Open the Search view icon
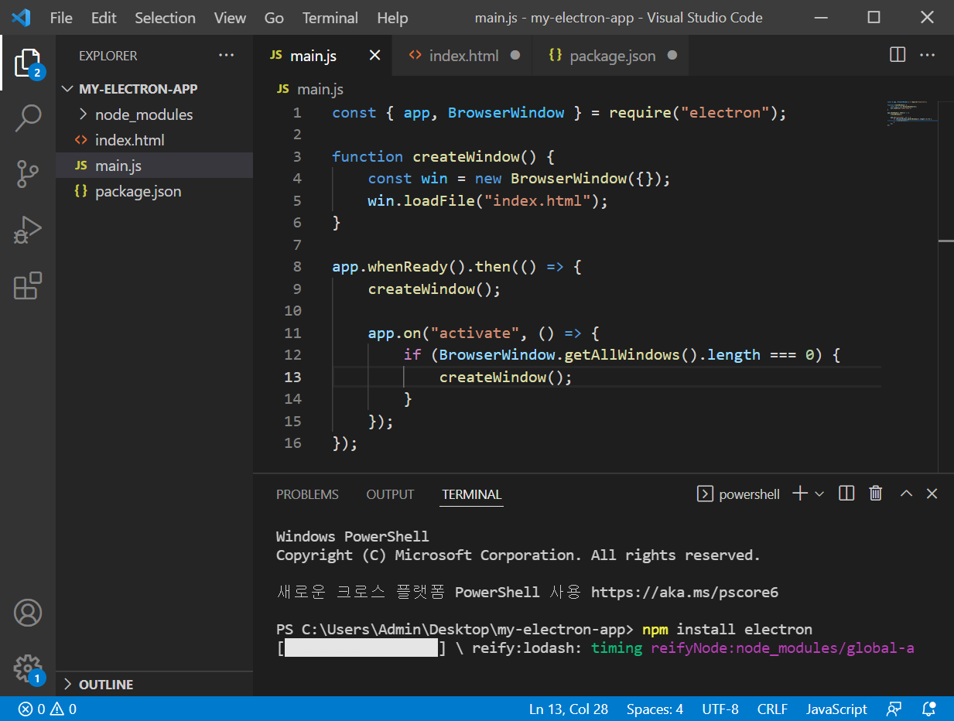 click(28, 118)
